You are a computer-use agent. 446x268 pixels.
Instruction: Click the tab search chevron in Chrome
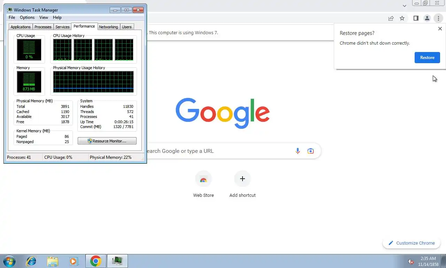coord(404,6)
